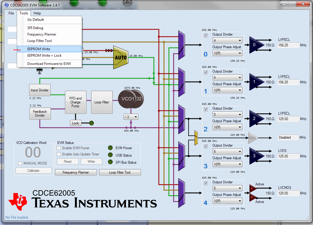Change the /3 feedback divider dropdown
The height and width of the screenshot is (225, 313).
coord(131,117)
